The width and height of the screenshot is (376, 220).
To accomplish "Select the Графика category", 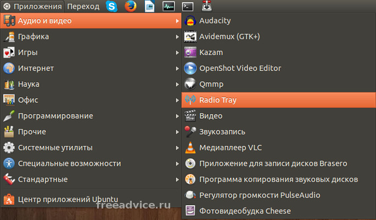I will (x=91, y=37).
